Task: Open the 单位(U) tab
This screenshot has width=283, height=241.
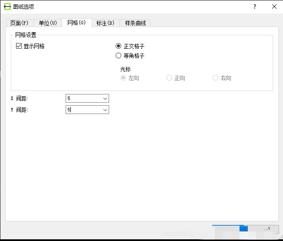Action: click(x=48, y=23)
